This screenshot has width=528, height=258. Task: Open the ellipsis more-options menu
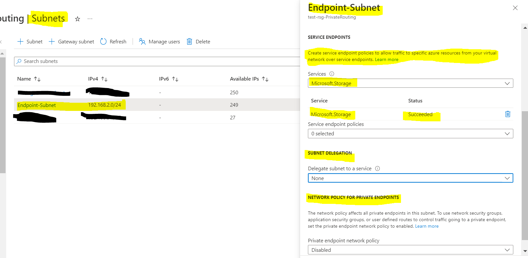[90, 19]
